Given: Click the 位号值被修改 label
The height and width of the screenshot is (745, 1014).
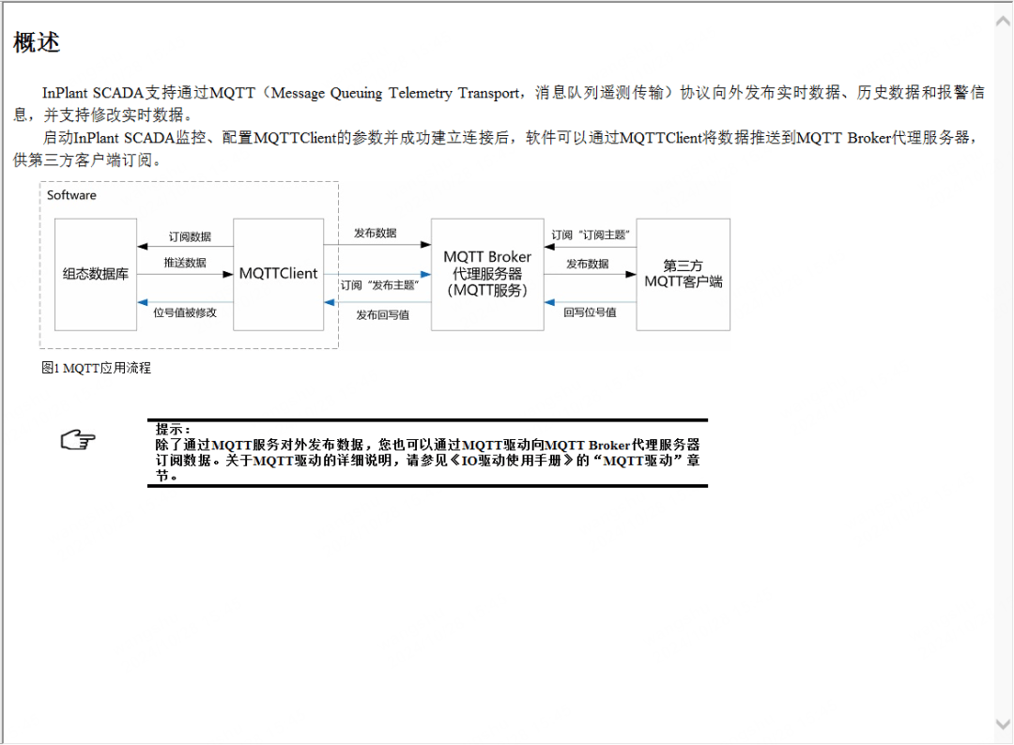Looking at the screenshot, I should (185, 312).
